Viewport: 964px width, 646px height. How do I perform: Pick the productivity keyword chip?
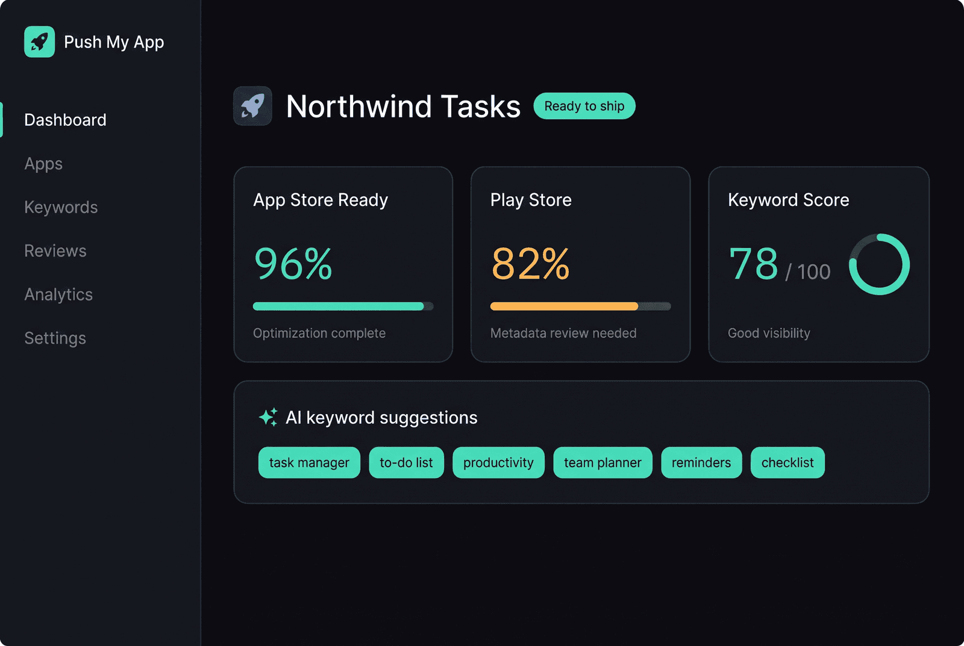pos(498,462)
